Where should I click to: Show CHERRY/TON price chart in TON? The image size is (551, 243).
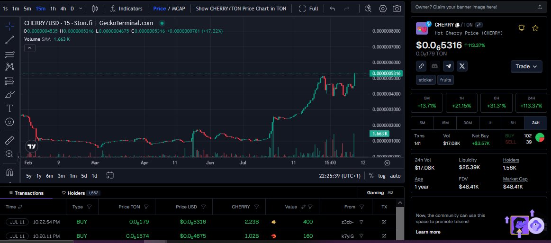(x=241, y=9)
